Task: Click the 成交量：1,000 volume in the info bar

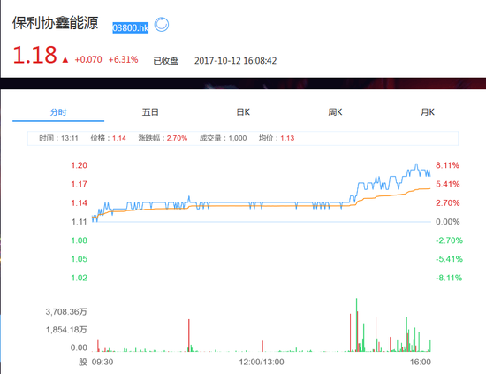Action: point(224,138)
